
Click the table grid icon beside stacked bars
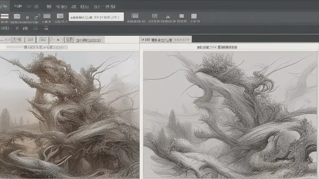[x=17, y=16]
